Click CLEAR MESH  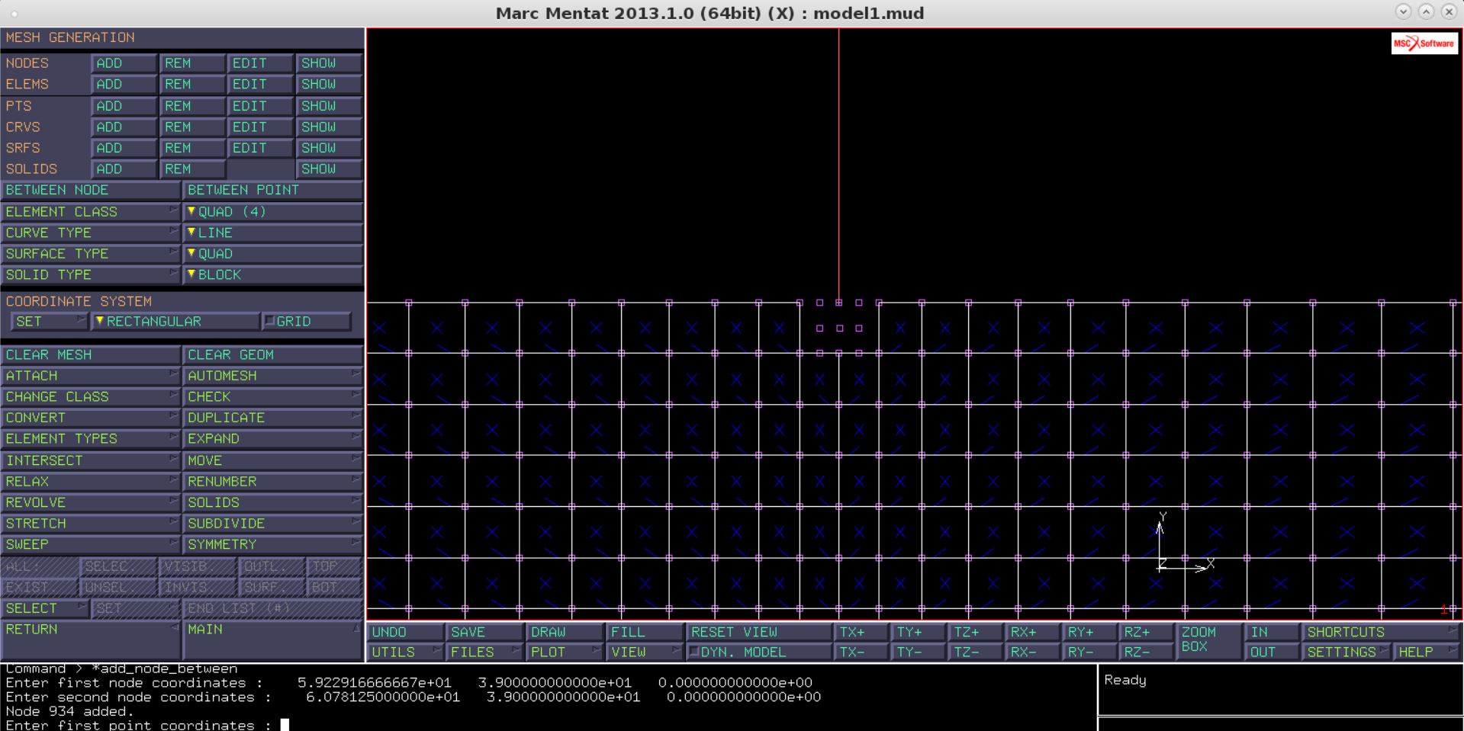coord(91,355)
